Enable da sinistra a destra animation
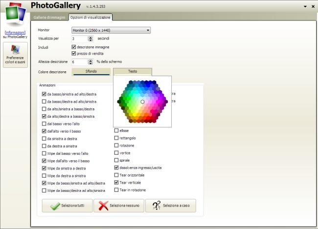Image resolution: width=318 pixels, height=229 pixels. (x=44, y=139)
